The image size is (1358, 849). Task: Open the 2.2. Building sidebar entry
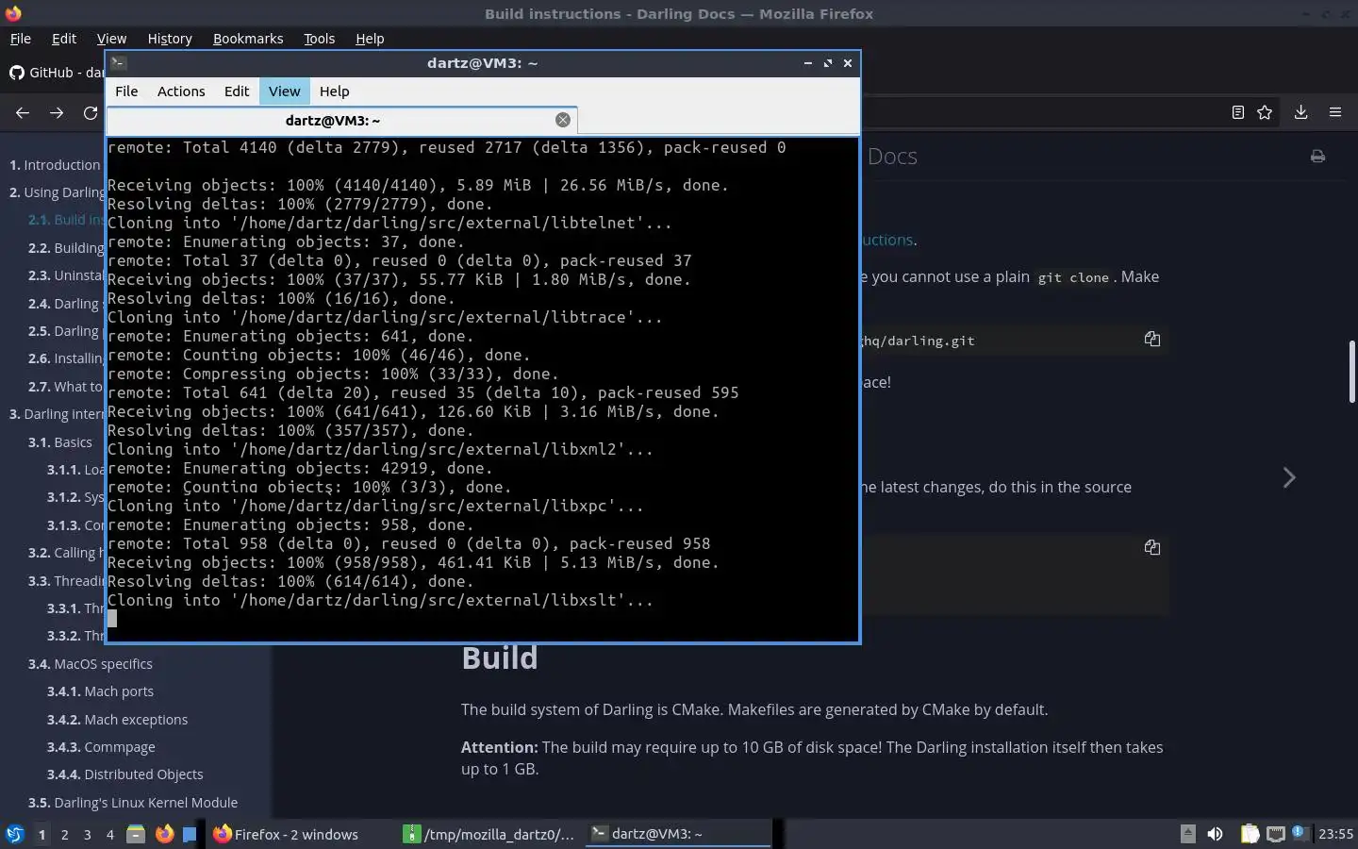[x=66, y=248]
